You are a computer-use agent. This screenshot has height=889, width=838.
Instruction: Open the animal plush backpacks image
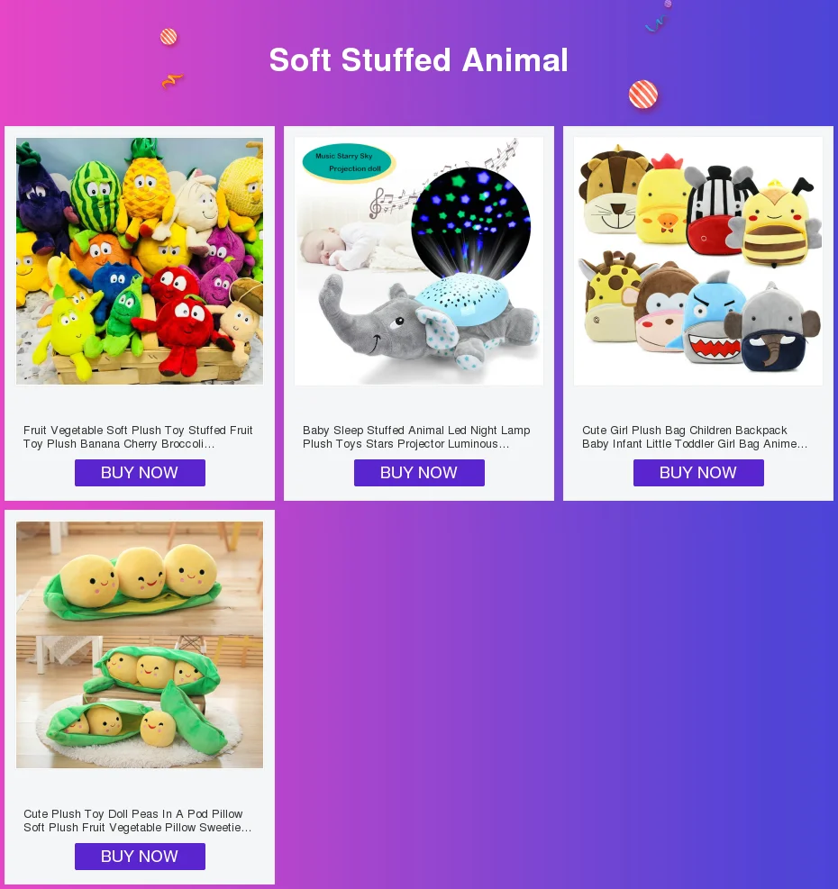(x=697, y=261)
